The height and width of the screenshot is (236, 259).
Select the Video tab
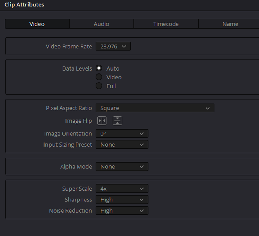[37, 24]
